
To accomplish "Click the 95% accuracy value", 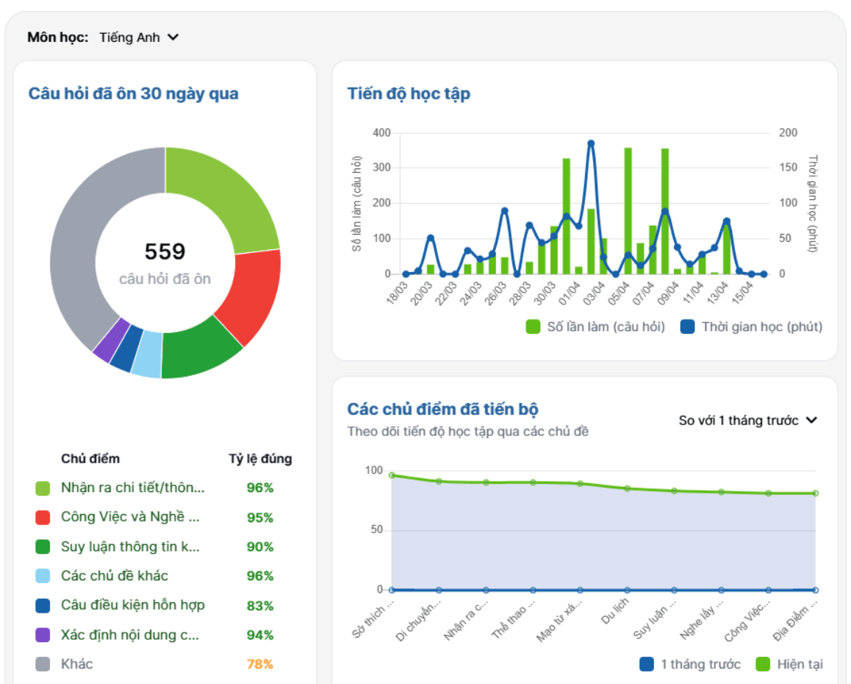I will tap(260, 517).
